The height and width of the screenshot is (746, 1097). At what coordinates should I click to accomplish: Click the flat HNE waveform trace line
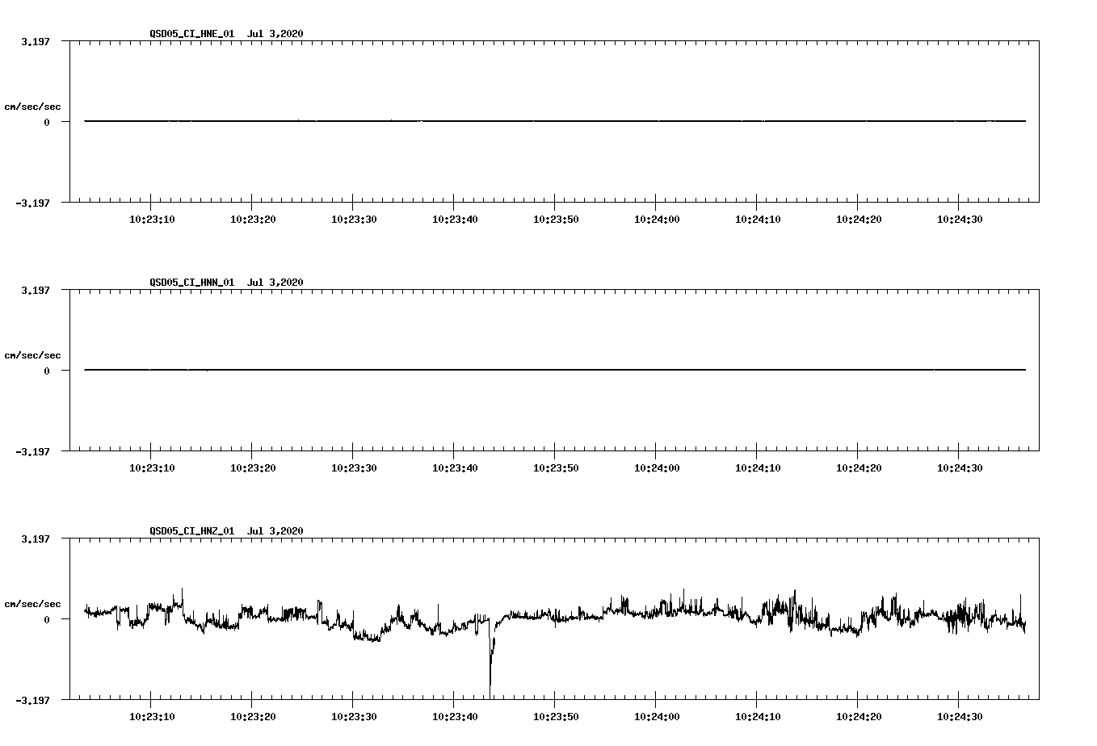555,121
